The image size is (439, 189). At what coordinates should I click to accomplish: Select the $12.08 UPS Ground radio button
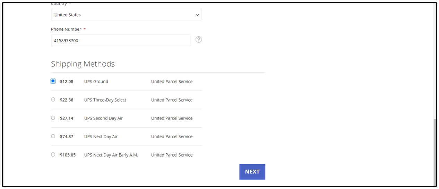point(53,81)
